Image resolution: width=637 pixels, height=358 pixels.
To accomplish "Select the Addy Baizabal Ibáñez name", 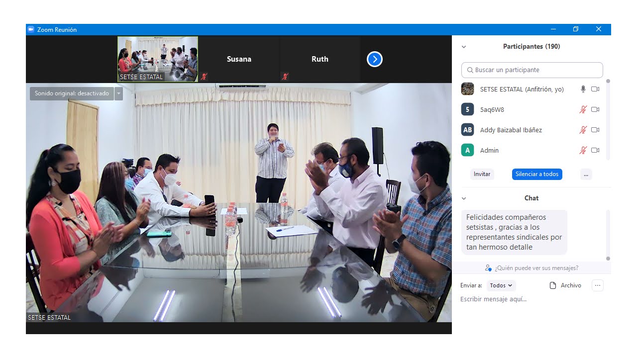I will click(511, 130).
